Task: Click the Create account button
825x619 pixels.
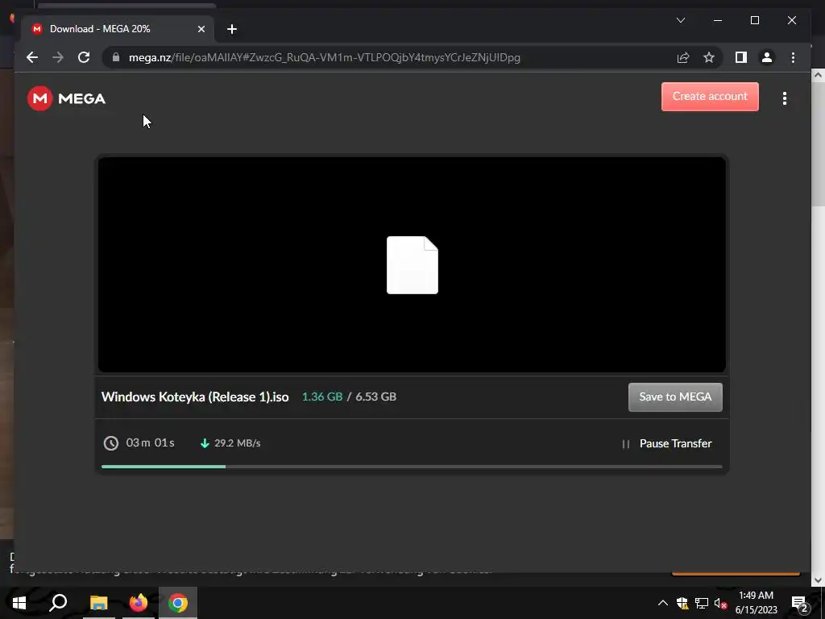Action: click(710, 97)
